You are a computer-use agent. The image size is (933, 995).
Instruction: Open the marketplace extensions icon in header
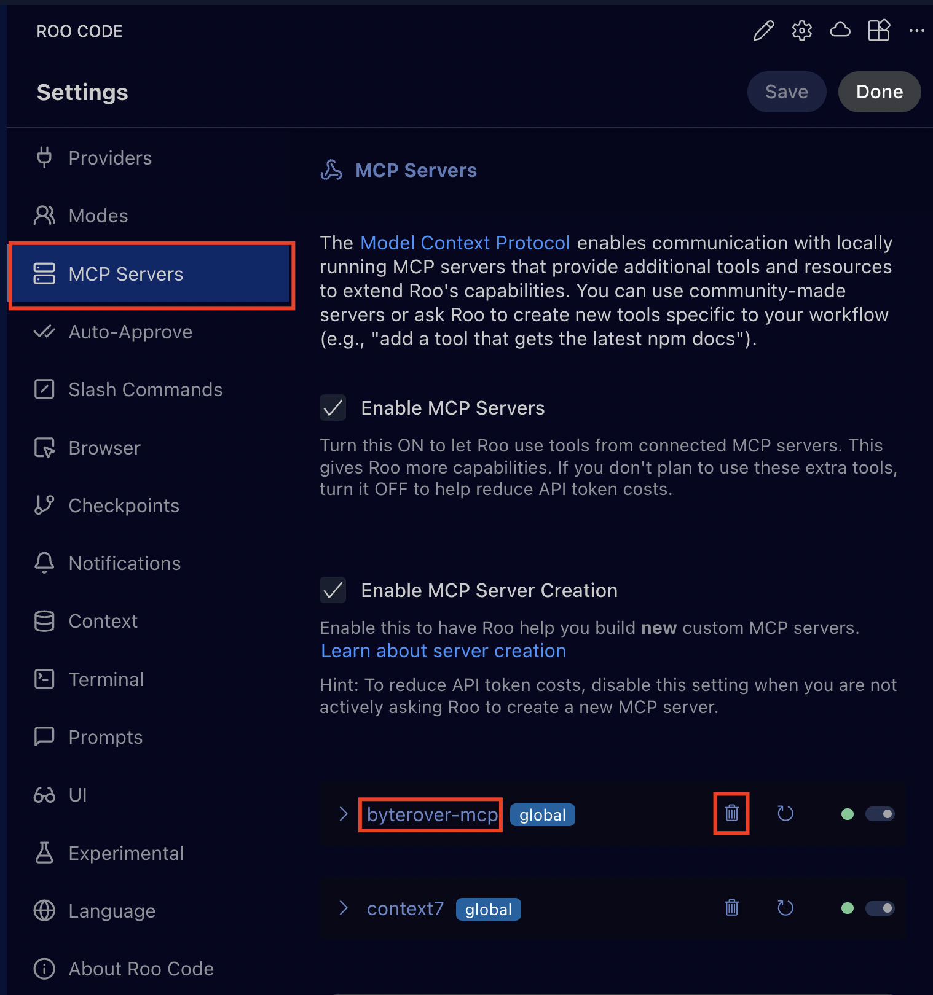(x=879, y=30)
